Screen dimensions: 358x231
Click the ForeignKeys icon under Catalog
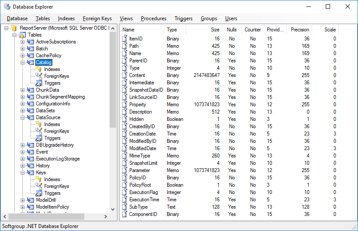click(39, 76)
